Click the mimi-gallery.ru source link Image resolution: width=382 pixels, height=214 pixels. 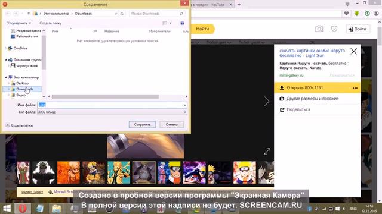pos(291,75)
